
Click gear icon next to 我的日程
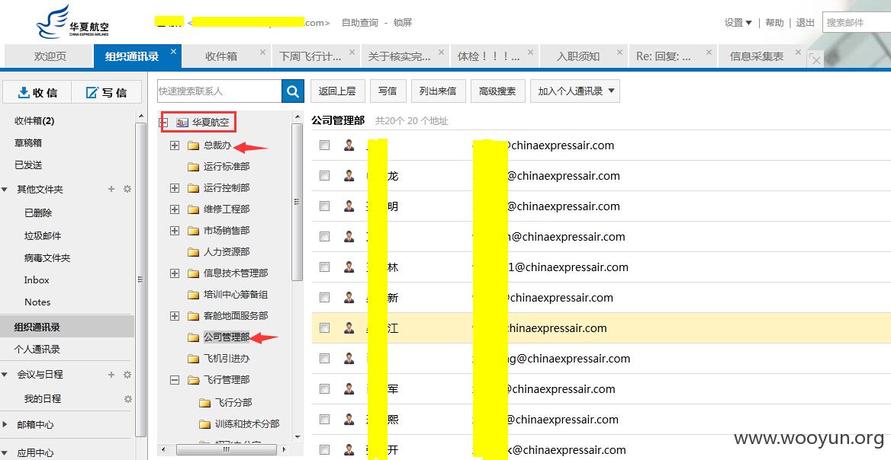[x=128, y=399]
